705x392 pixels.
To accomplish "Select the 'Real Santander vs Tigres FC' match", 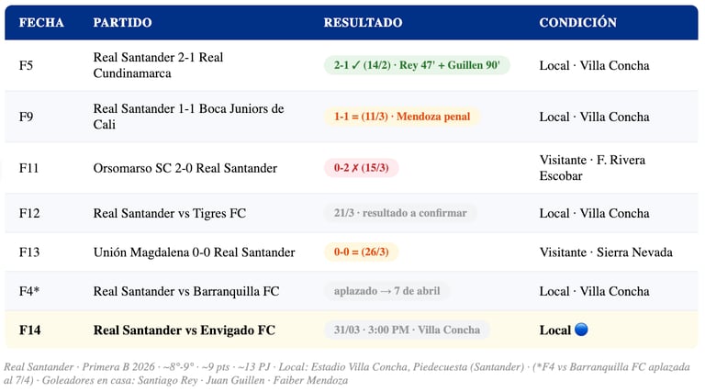I will coord(170,213).
